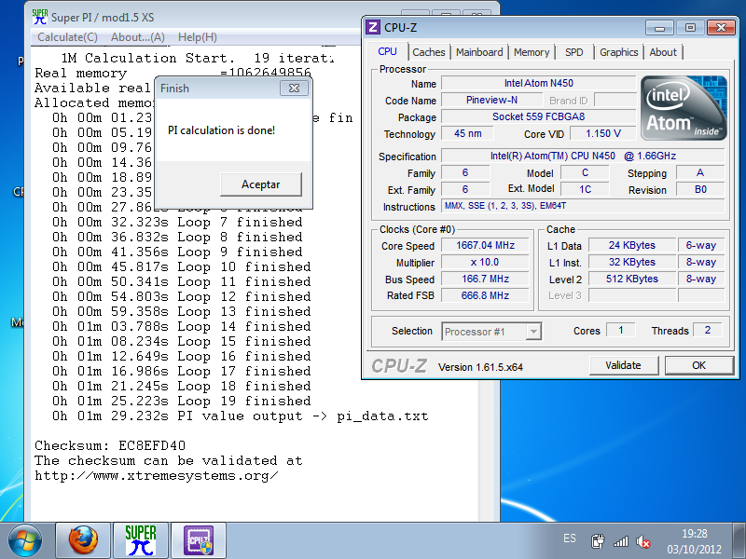This screenshot has width=746, height=559.
Task: Click the Code Name value Pineview-N
Action: pos(491,100)
